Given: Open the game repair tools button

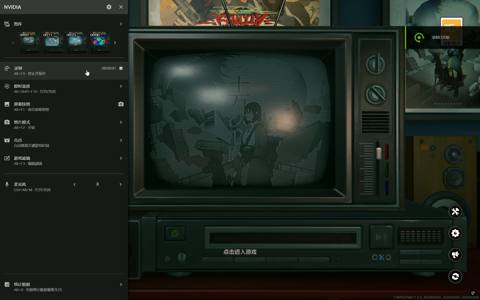Looking at the screenshot, I should [x=455, y=212].
